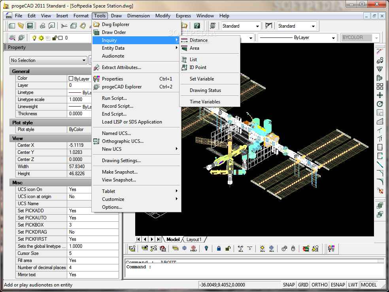The image size is (389, 292).
Task: Click the Save floppy disk icon
Action: pyautogui.click(x=30, y=26)
